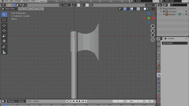Open Modifier properties wrench tab
The height and width of the screenshot is (106, 189).
159,75
